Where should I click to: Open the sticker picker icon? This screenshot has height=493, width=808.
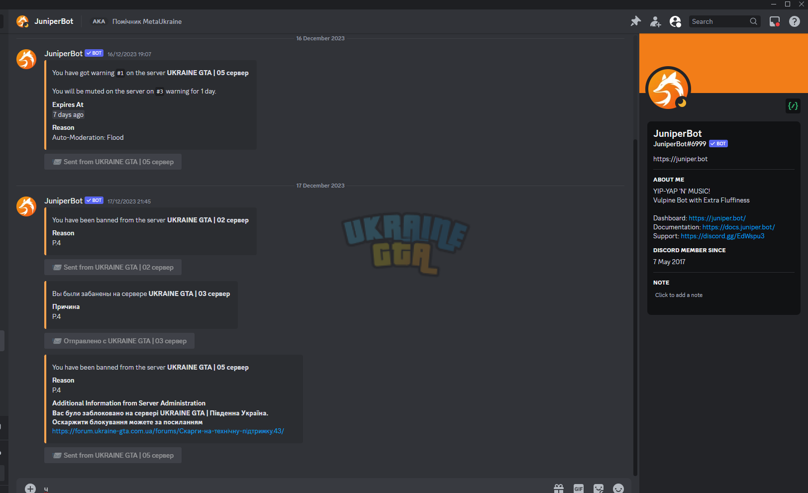coord(599,489)
